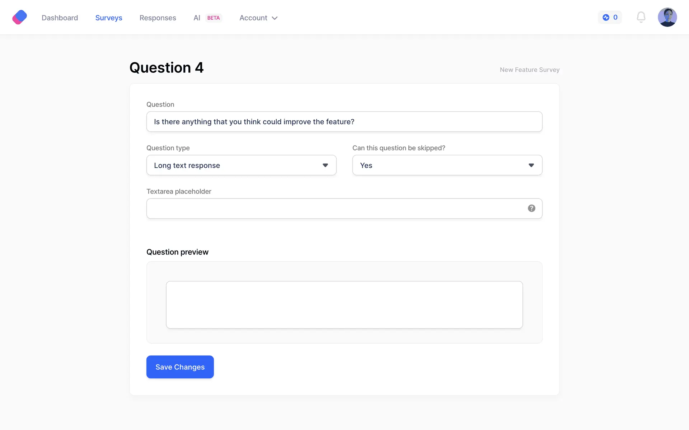Click inside the preview textarea
This screenshot has width=689, height=430.
point(344,305)
